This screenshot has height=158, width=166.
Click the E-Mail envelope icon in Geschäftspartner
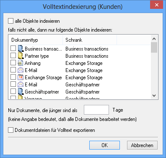point(21,84)
